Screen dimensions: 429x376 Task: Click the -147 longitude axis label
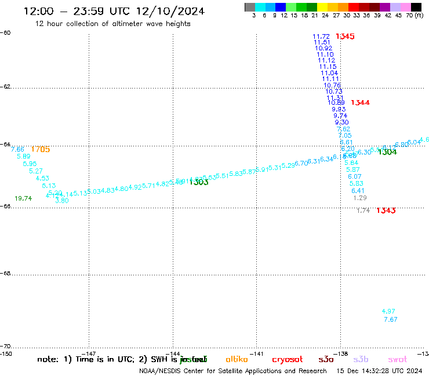[x=89, y=354]
